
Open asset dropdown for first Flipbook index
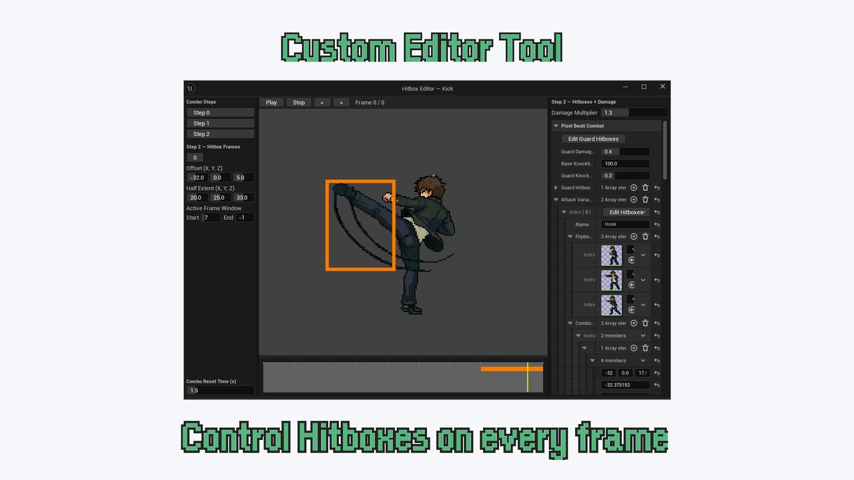643,255
